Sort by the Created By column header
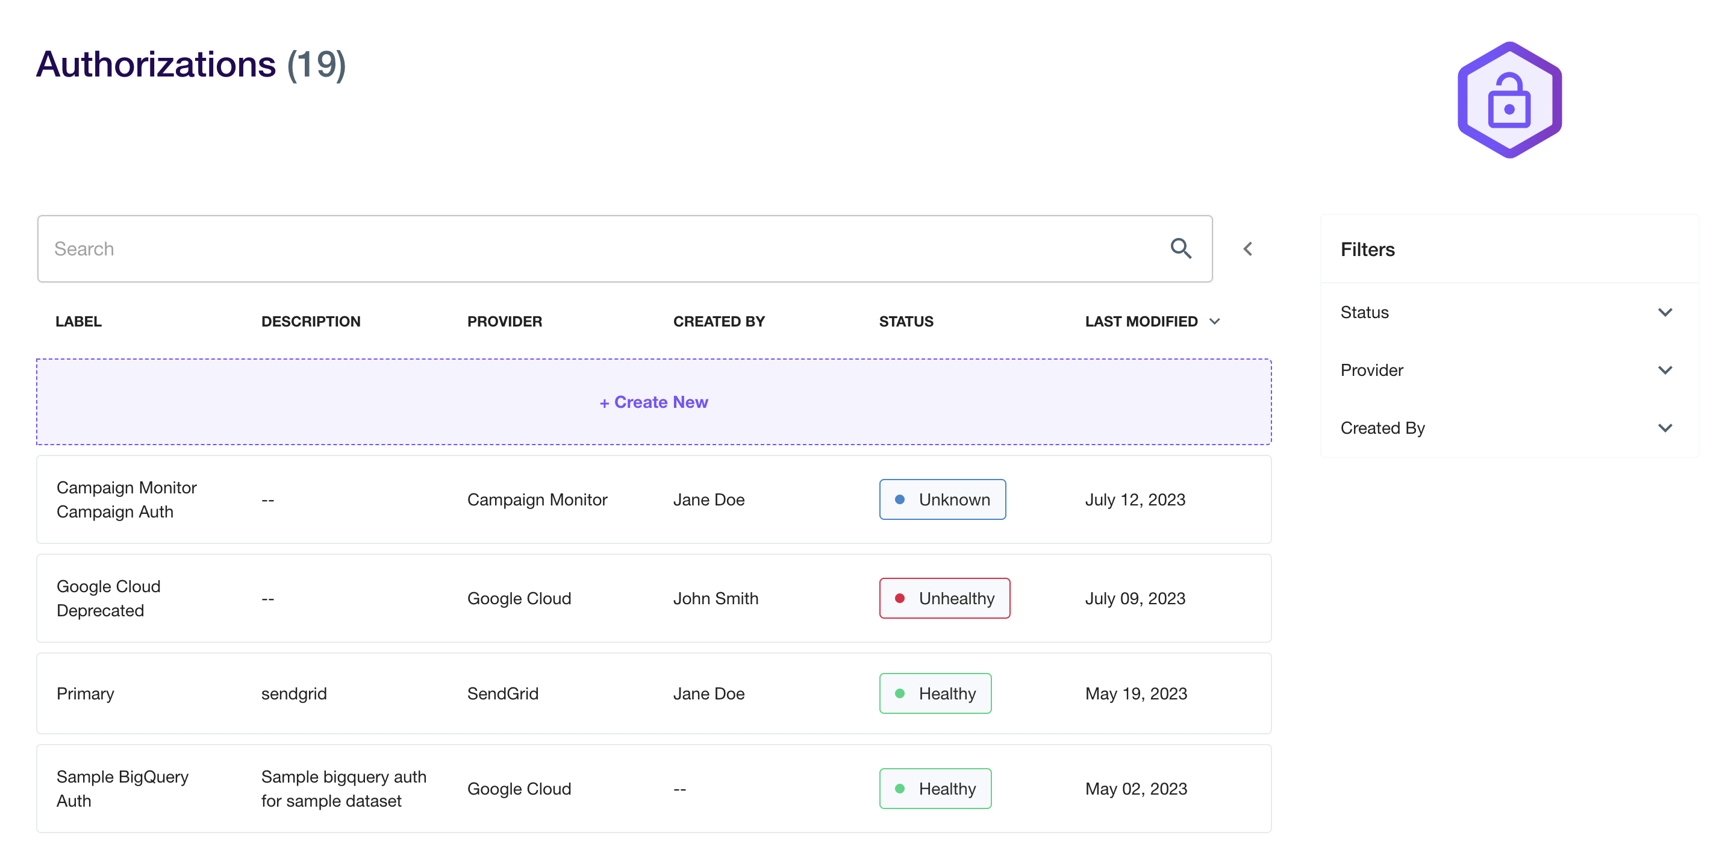This screenshot has height=841, width=1731. coord(719,321)
